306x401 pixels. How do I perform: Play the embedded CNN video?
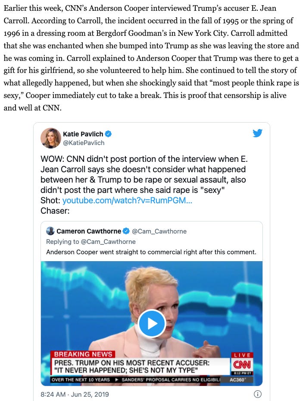click(152, 323)
